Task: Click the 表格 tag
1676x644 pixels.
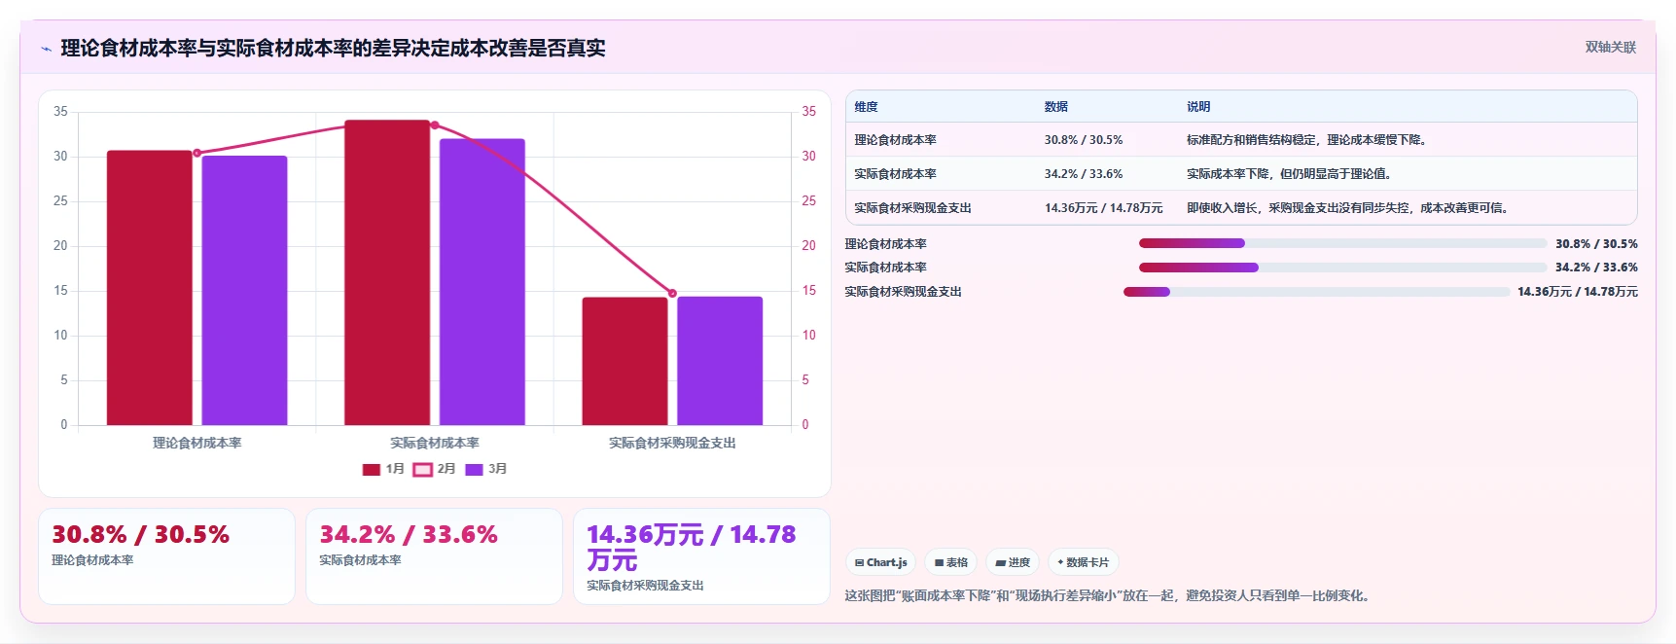Action: [951, 562]
